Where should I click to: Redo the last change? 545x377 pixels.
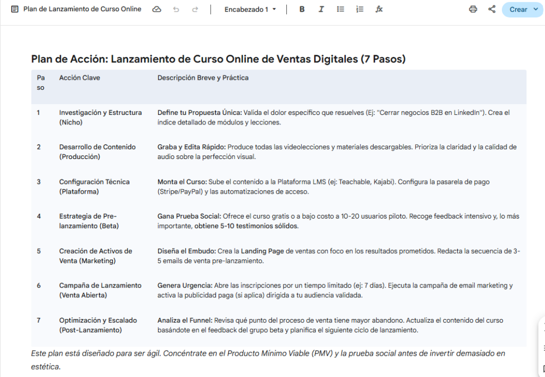195,9
